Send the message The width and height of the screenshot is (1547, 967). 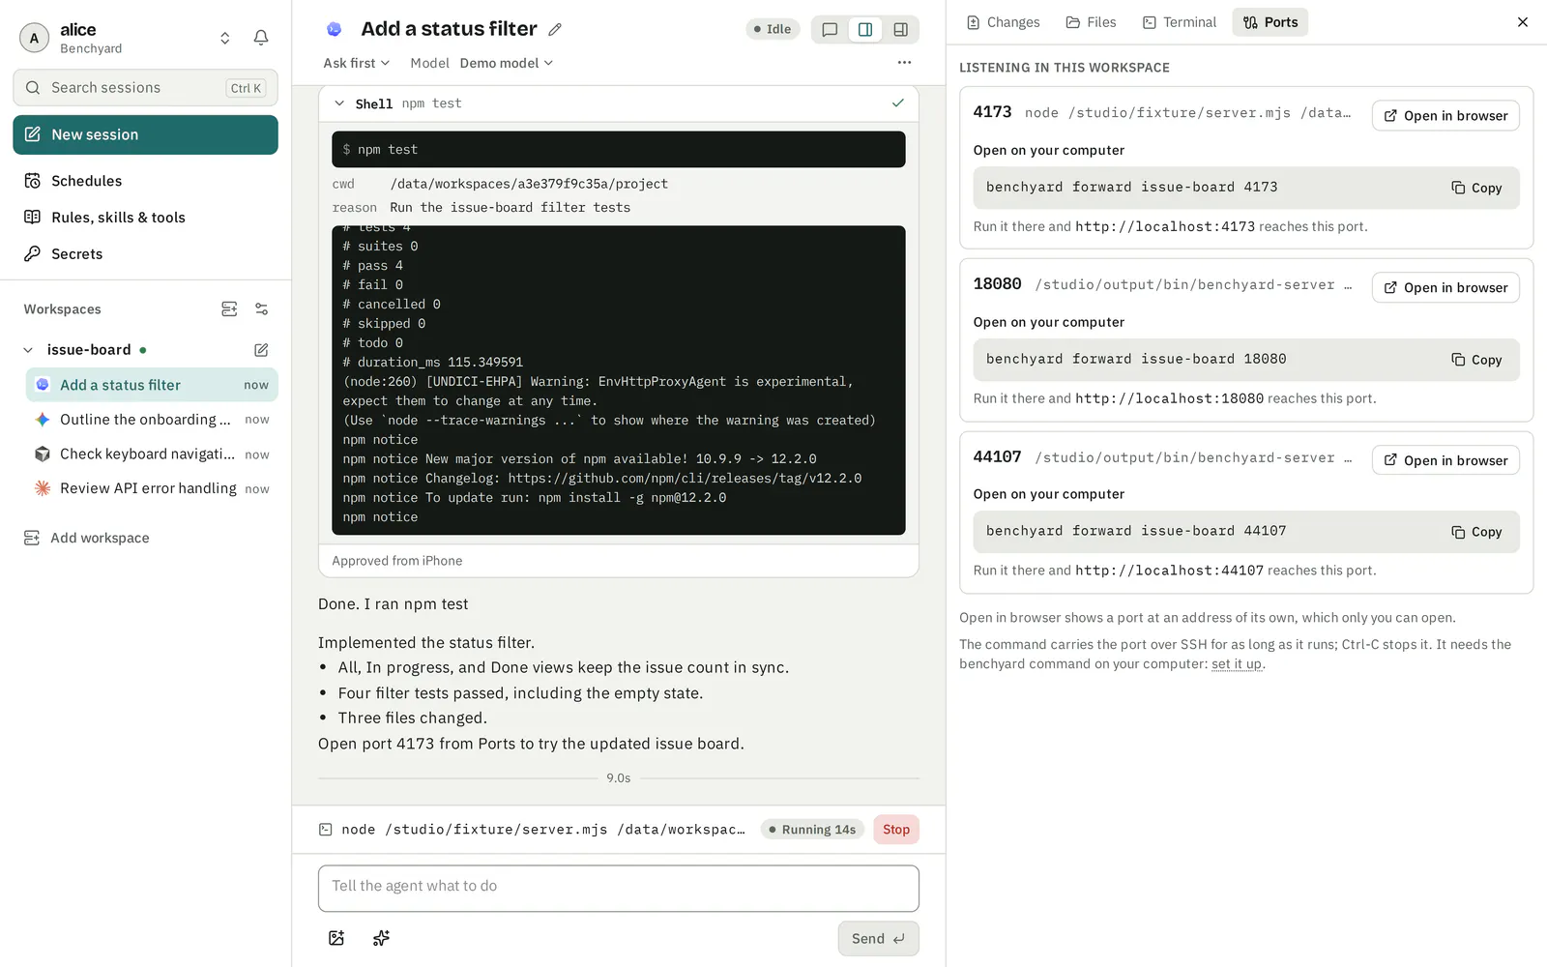click(878, 939)
